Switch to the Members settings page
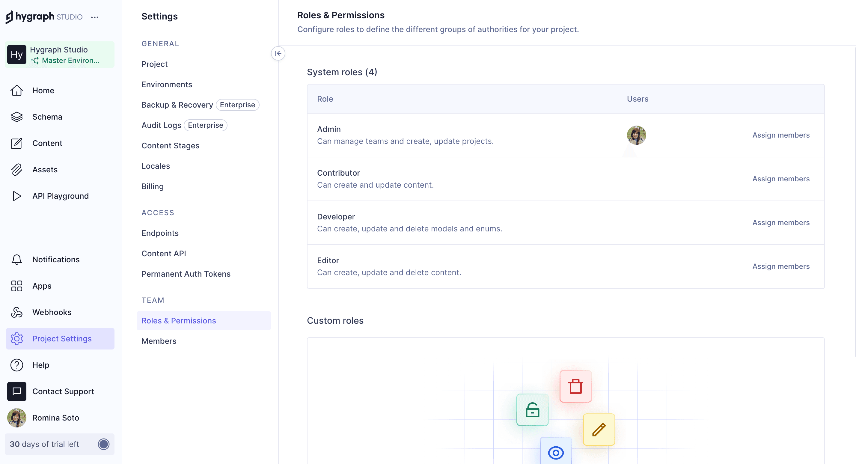 [159, 341]
